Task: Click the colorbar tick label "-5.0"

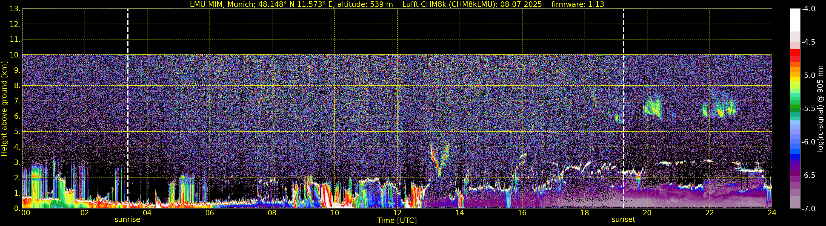Action: (808, 76)
